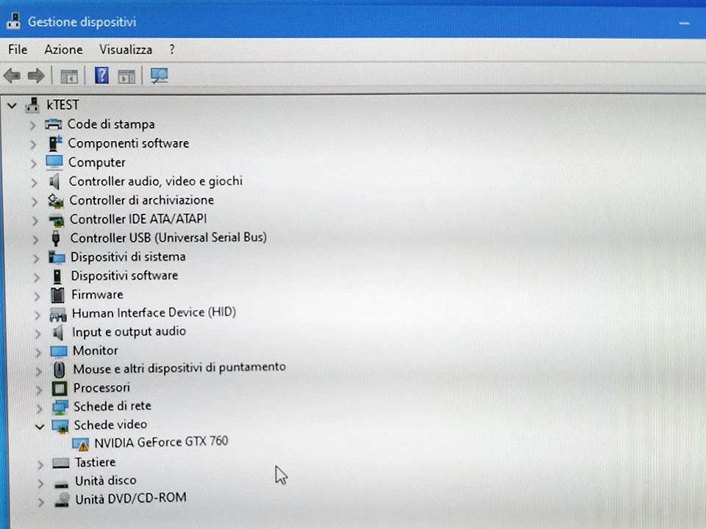Image resolution: width=706 pixels, height=529 pixels.
Task: Click the NVIDIA GeForce GTX 760 warning icon
Action: coord(81,443)
